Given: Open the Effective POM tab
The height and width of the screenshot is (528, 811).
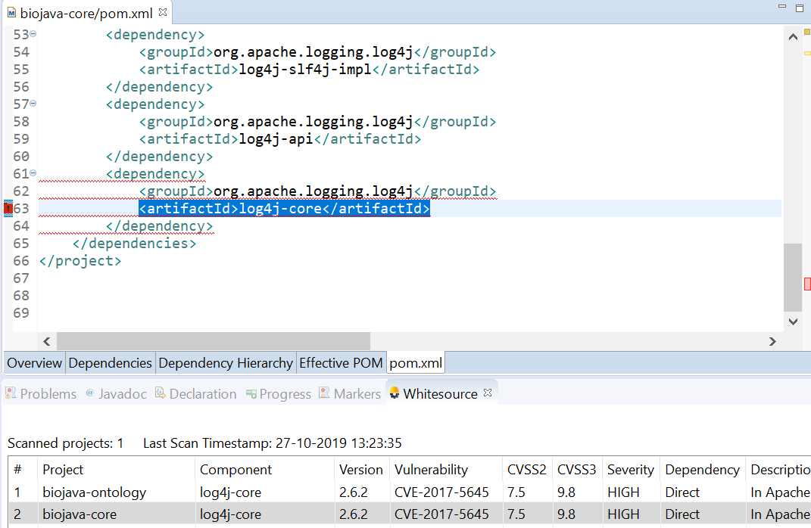Looking at the screenshot, I should (x=340, y=363).
